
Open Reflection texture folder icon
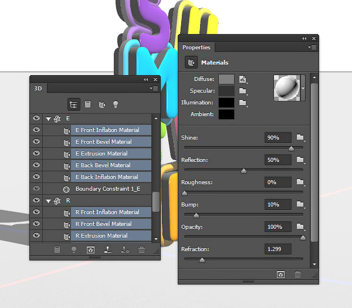300,160
